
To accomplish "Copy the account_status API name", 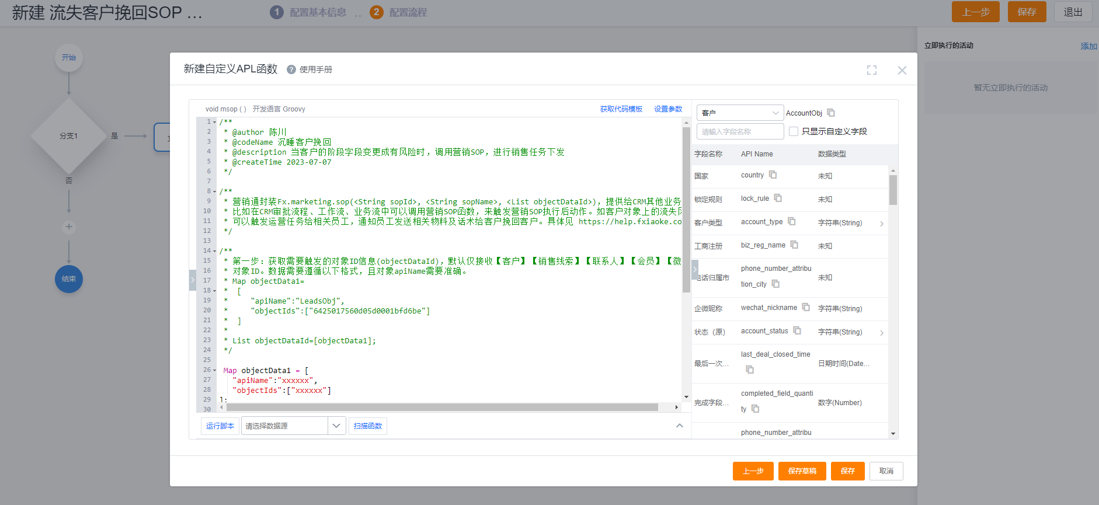I will click(797, 330).
